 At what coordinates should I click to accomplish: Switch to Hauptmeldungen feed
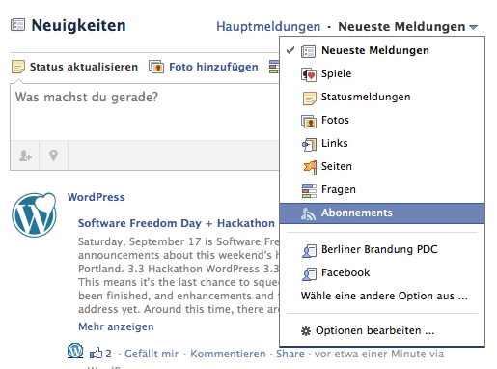(268, 27)
